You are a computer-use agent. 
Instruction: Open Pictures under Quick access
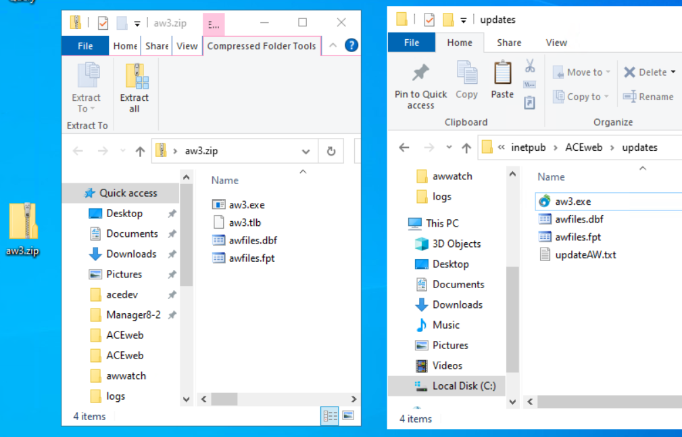(x=124, y=274)
